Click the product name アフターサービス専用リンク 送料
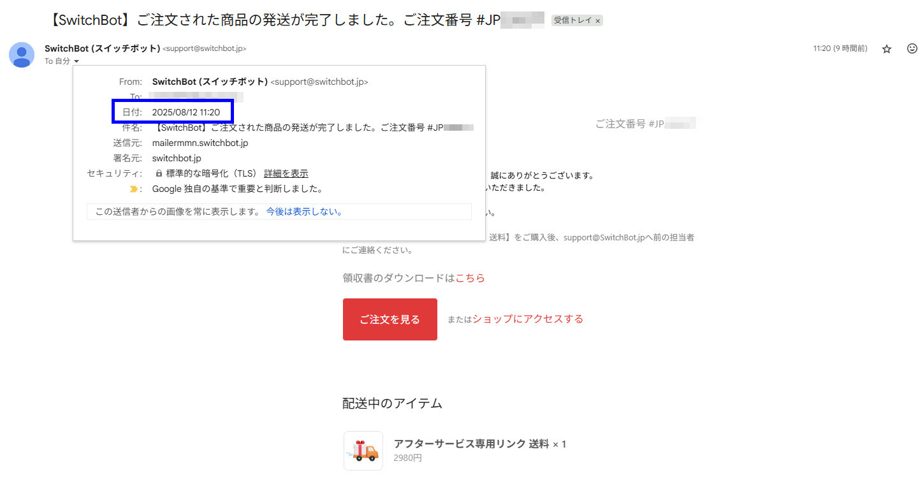Screen dimensions: 918x482 click(x=471, y=444)
